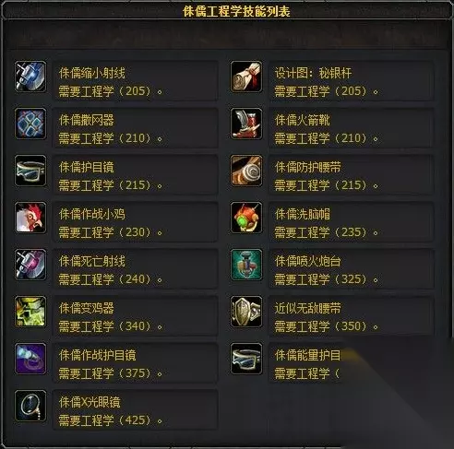
Task: Click the 侏儒工程学技能列表 title header
Action: [x=236, y=12]
